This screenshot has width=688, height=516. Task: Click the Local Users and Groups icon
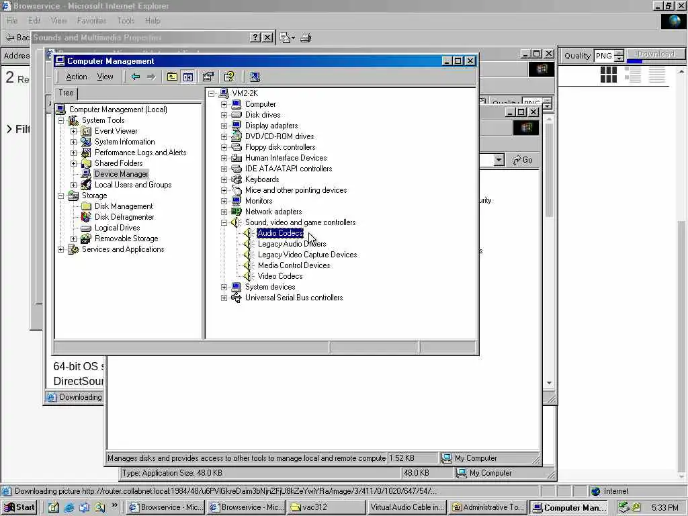coord(86,185)
